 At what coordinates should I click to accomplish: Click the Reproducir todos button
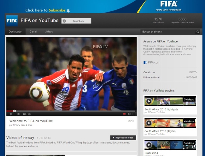pos(123,138)
